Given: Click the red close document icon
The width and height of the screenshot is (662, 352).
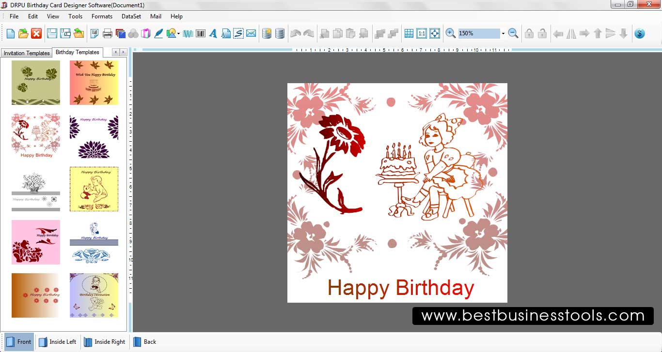Looking at the screenshot, I should 36,33.
